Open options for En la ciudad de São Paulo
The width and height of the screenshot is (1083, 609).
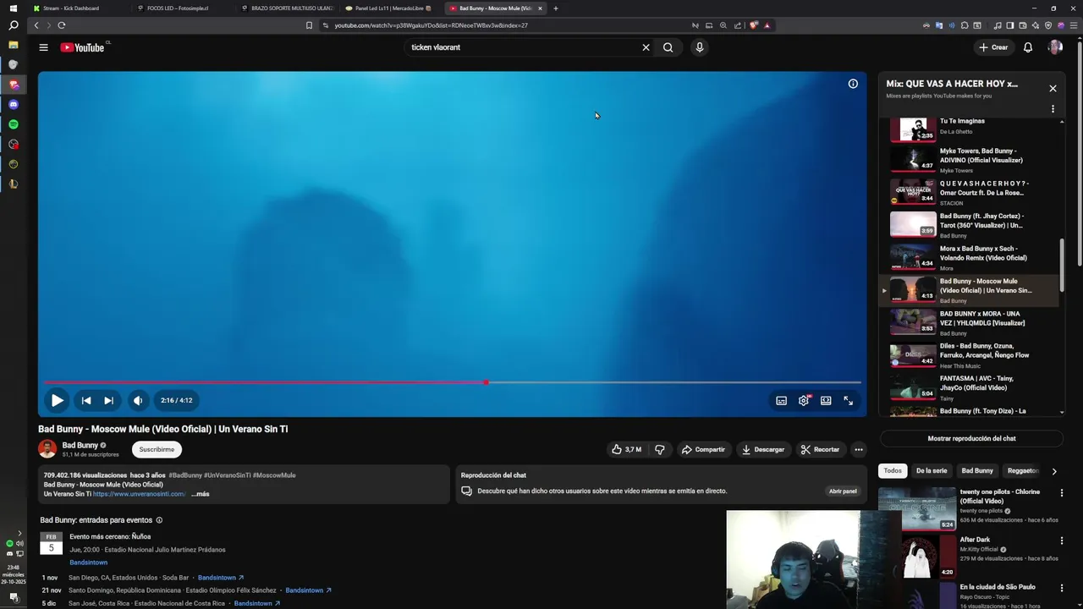[x=1062, y=587]
